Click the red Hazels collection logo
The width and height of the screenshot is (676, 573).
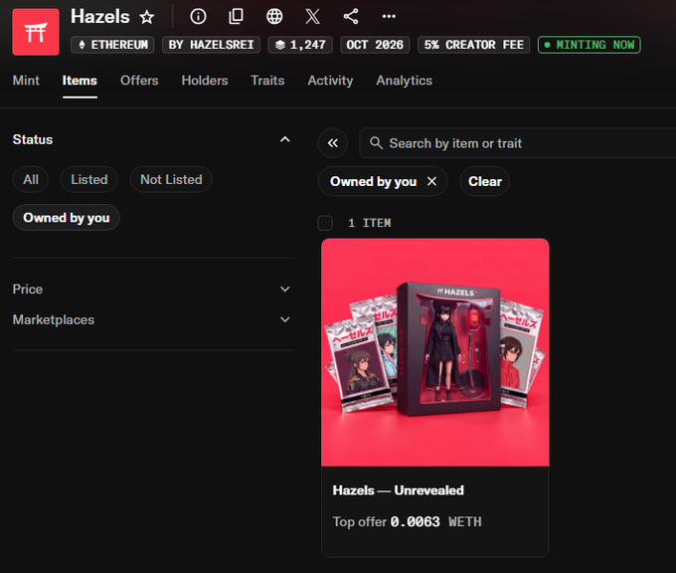pyautogui.click(x=36, y=32)
